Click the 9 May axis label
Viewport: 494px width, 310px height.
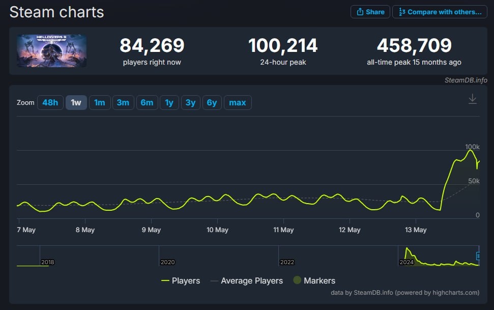(151, 230)
